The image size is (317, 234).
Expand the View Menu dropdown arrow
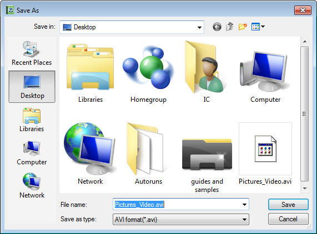coord(263,27)
